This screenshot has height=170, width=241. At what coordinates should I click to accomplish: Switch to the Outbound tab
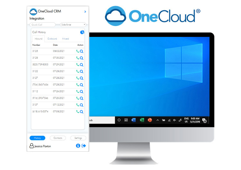tap(52, 39)
